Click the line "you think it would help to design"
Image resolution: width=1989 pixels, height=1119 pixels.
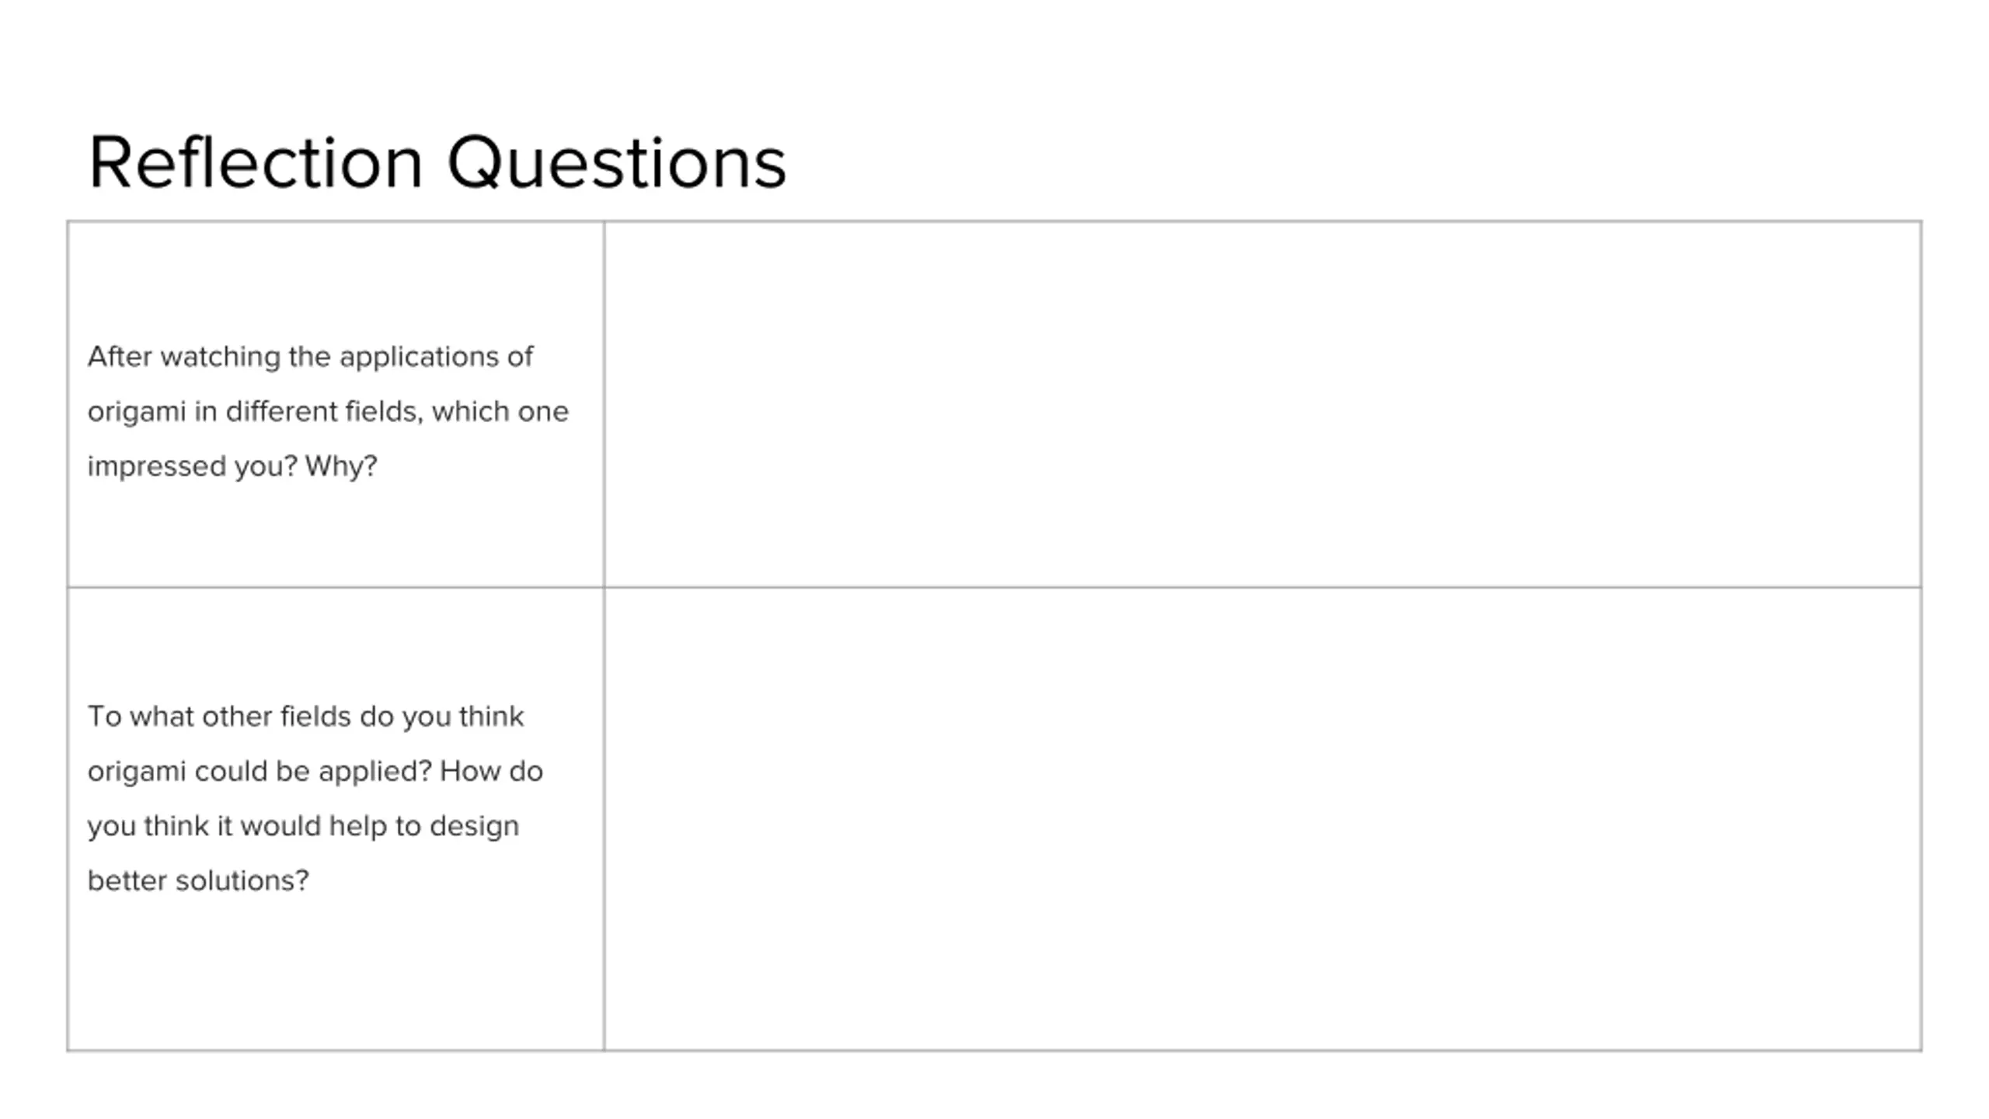coord(303,826)
